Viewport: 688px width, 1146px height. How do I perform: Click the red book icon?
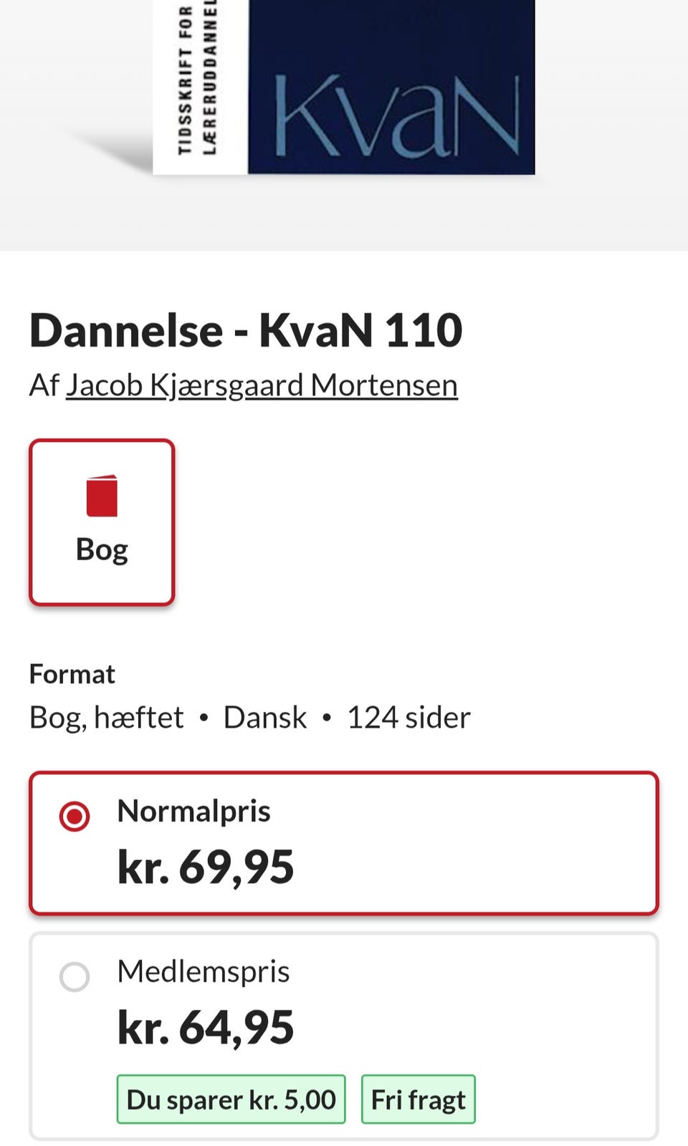(102, 496)
